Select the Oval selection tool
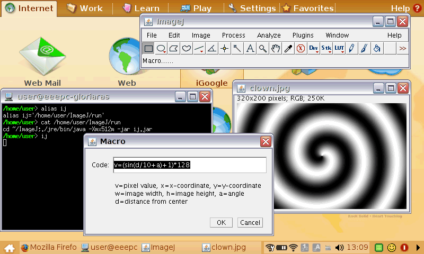This screenshot has width=424, height=254. point(161,49)
